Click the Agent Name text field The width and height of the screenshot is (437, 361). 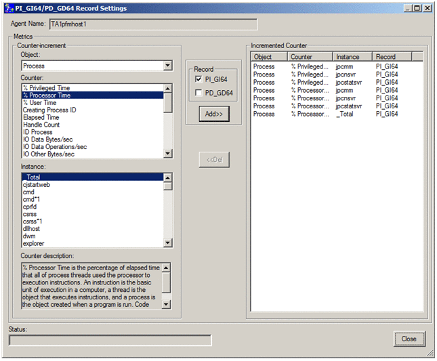point(152,24)
